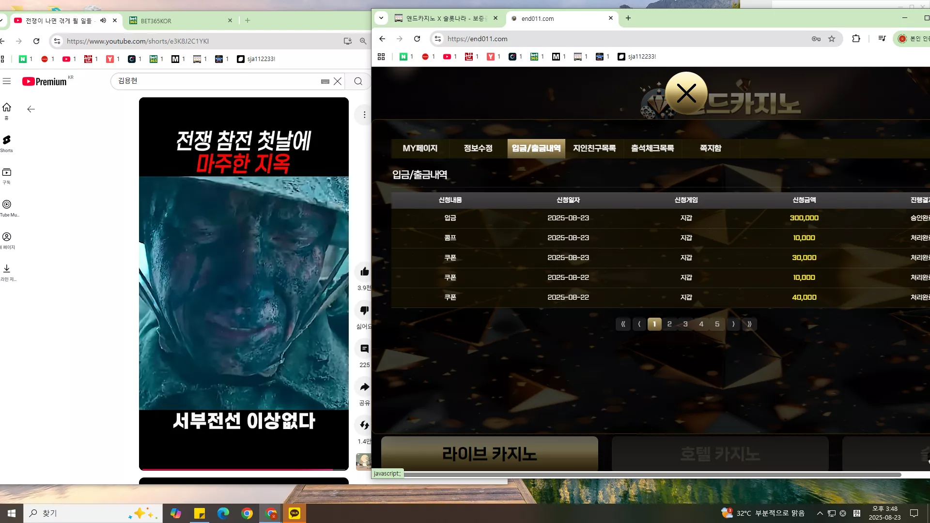Select the 입금/출금내역 tab
This screenshot has width=930, height=523.
coord(536,148)
